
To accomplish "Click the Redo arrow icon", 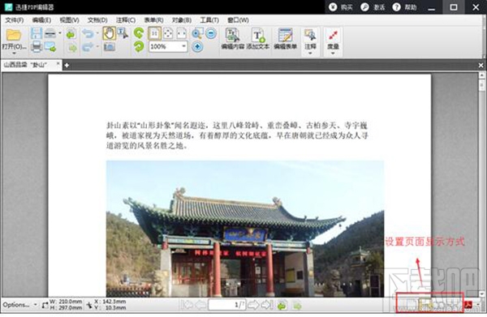I will (x=88, y=47).
